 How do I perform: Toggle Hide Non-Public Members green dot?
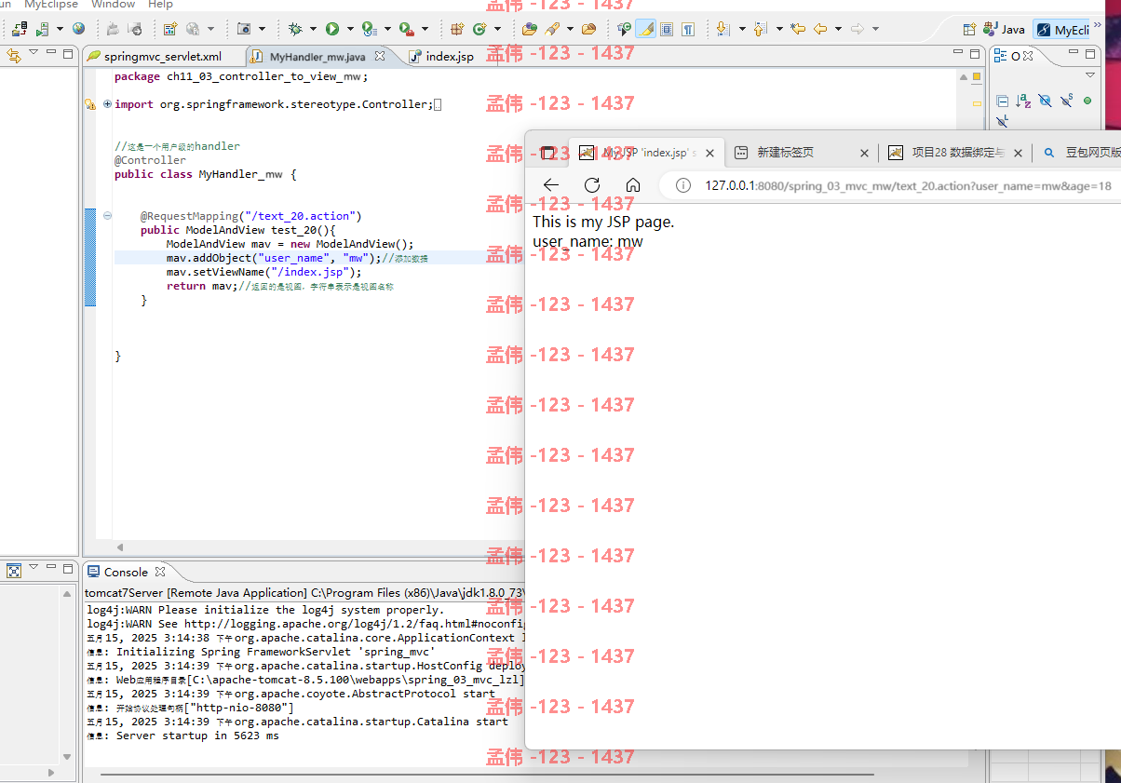coord(1087,100)
